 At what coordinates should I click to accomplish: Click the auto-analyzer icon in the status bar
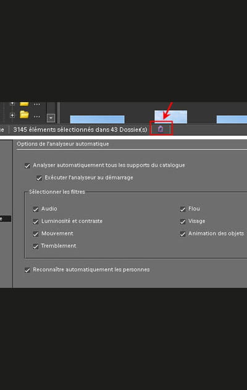click(x=161, y=129)
